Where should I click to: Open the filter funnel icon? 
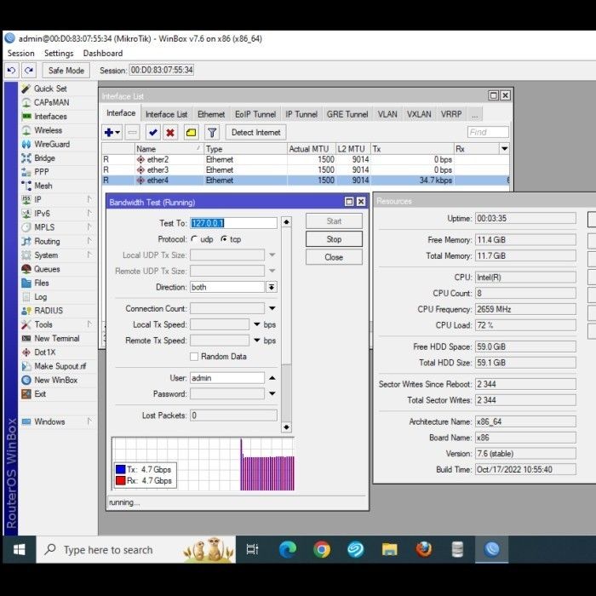(x=212, y=132)
